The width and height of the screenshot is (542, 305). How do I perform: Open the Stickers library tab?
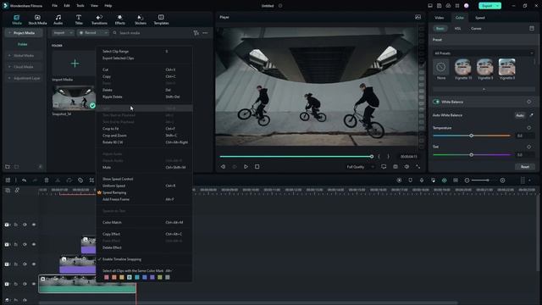(141, 19)
